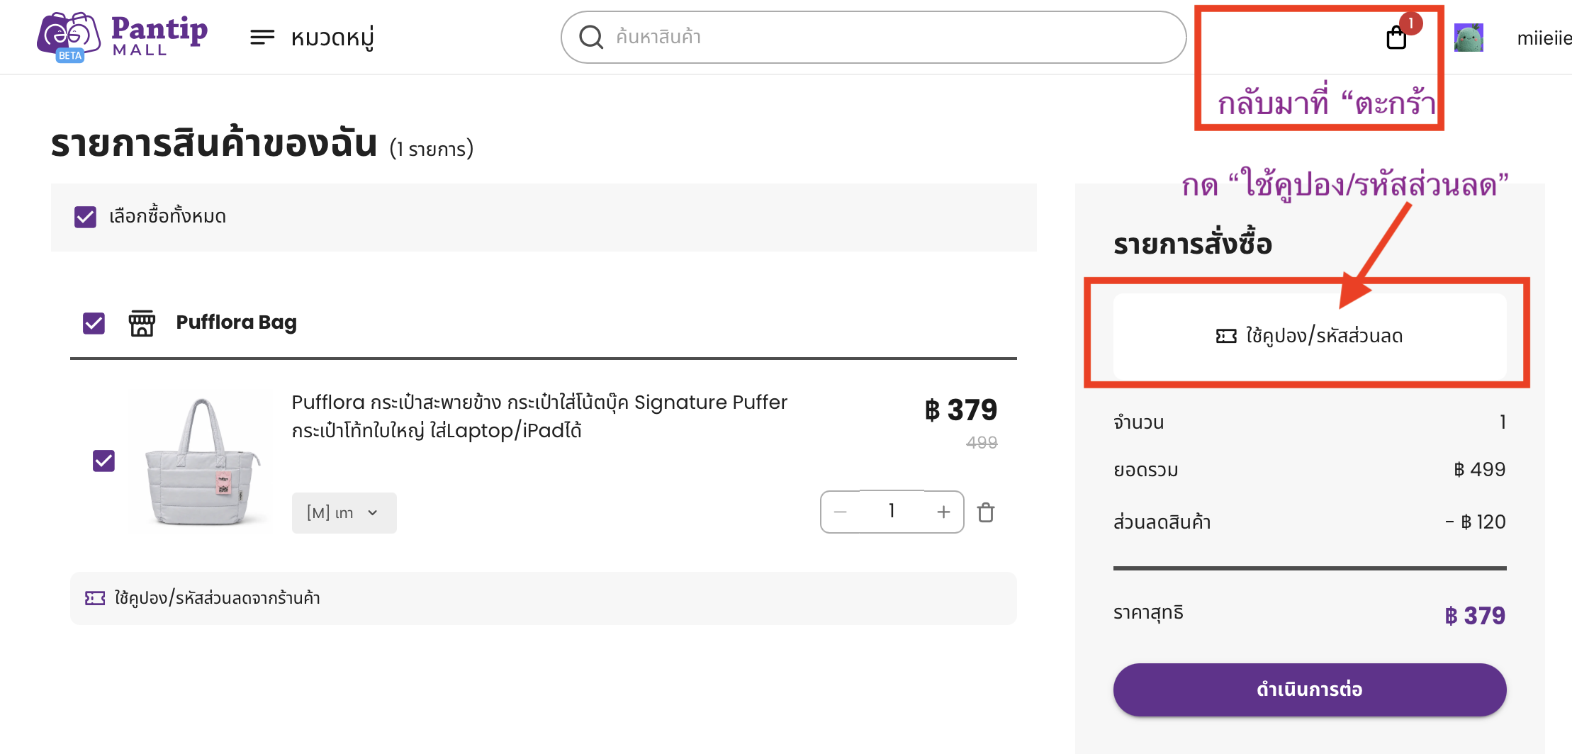Click the Pantip Mall logo
The image size is (1572, 754).
(122, 37)
